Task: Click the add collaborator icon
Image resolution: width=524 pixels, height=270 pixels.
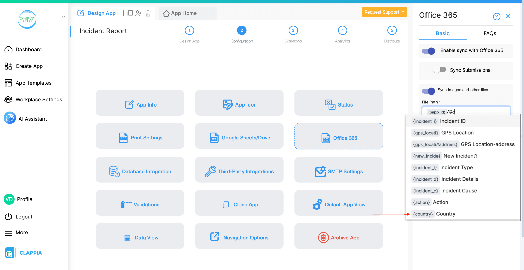Action: tap(139, 13)
